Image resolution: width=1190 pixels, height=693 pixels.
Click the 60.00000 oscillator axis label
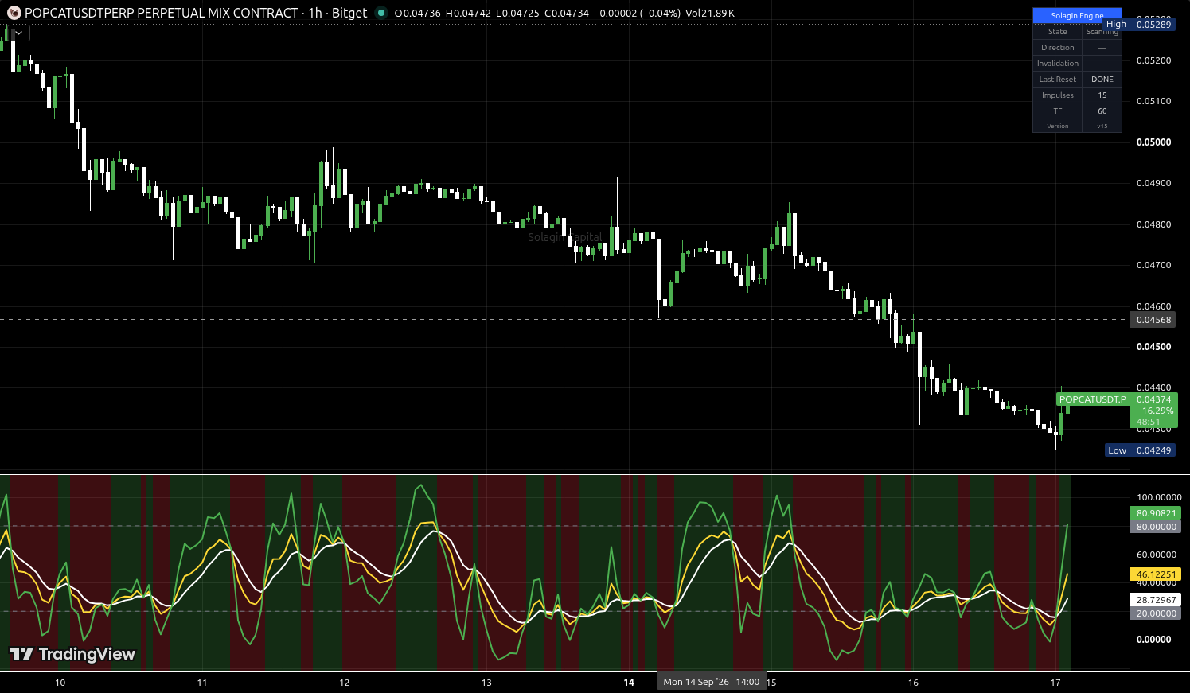[x=1156, y=555]
